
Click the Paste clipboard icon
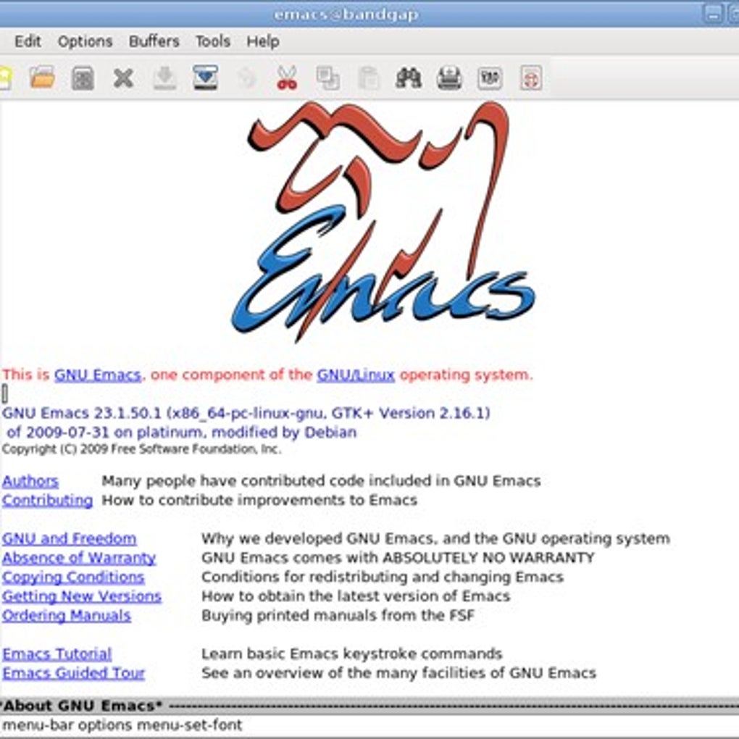click(368, 78)
